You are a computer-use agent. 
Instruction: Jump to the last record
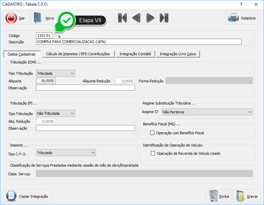pyautogui.click(x=163, y=18)
